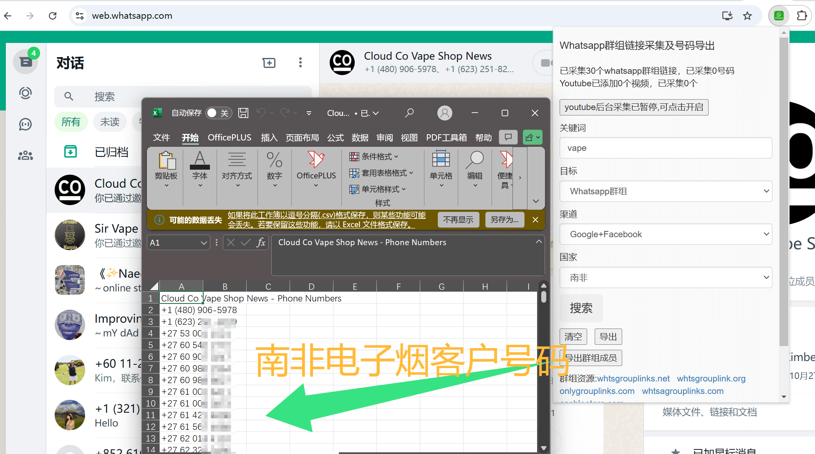Click Excel save icon in title bar

(243, 113)
